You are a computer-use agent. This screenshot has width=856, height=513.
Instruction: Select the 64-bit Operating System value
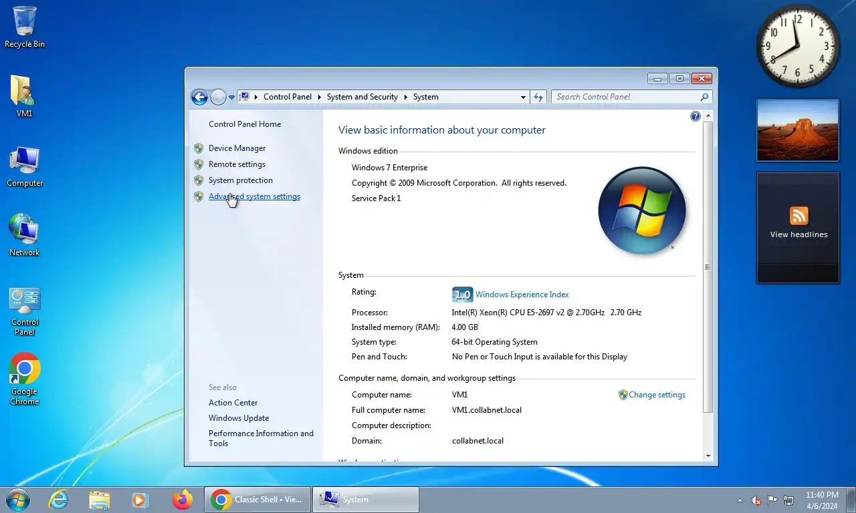coord(495,342)
